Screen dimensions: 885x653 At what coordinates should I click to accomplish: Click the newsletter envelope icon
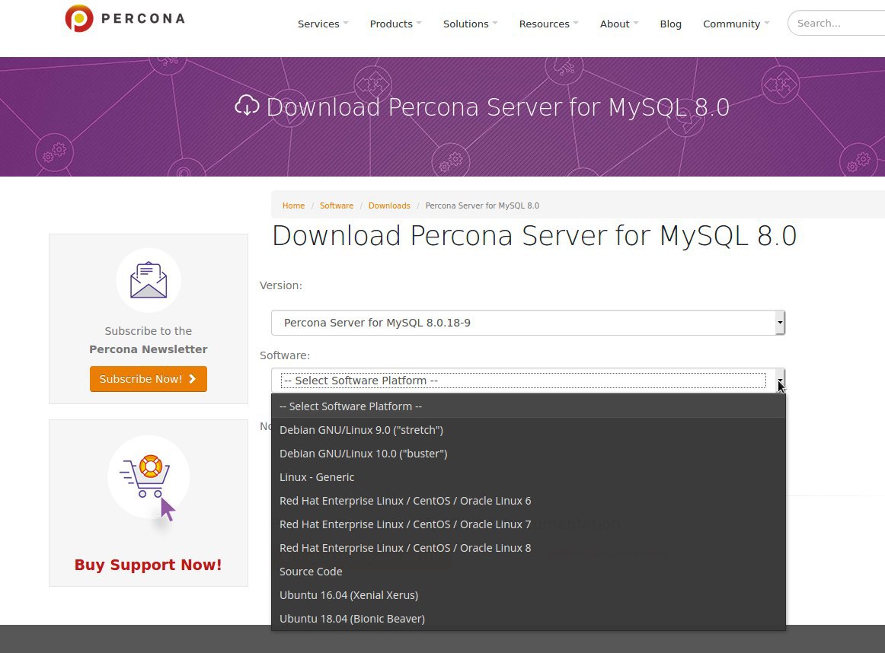click(x=149, y=280)
